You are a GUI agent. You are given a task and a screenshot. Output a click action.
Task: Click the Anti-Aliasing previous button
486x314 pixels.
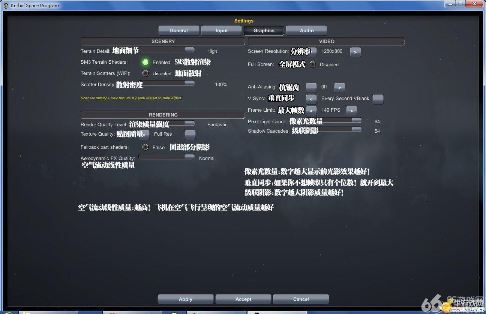coord(311,88)
